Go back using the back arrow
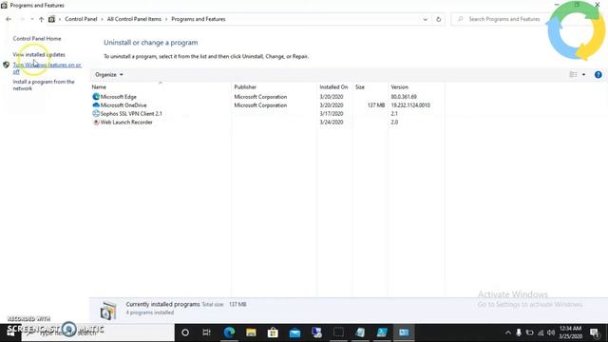608x342 pixels. 9,19
